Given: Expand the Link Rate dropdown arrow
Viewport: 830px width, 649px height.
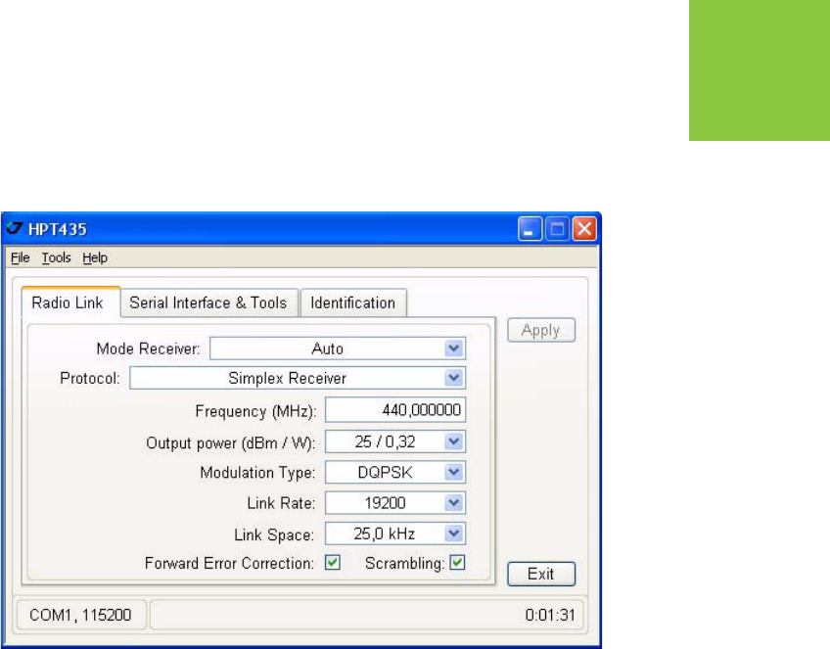Looking at the screenshot, I should [x=453, y=503].
